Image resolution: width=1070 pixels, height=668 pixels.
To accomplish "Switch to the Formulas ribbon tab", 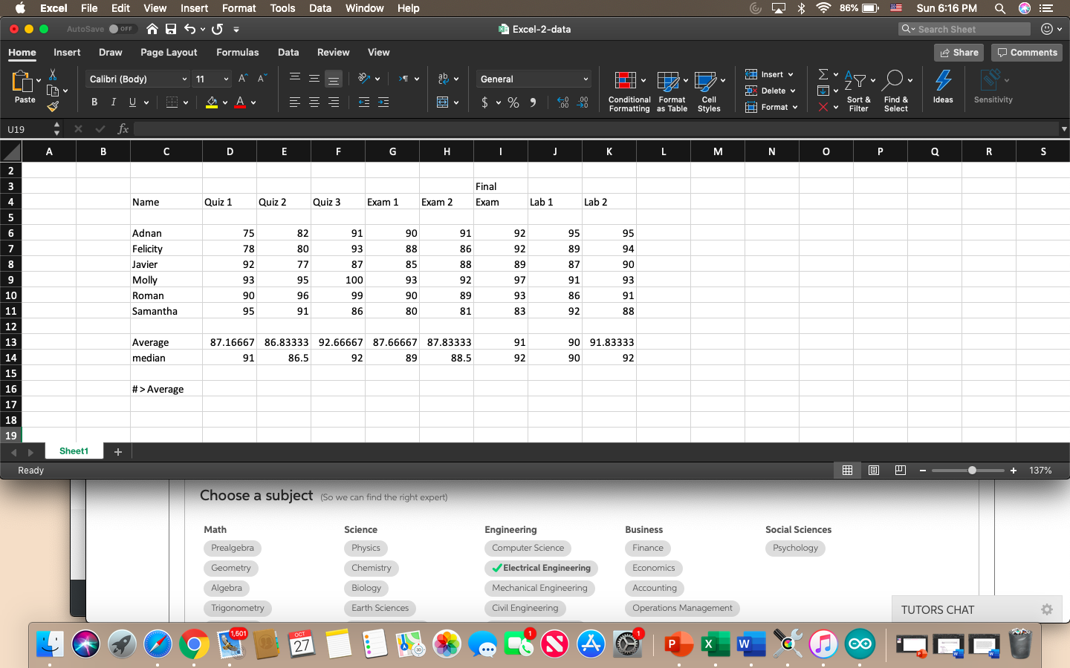I will pos(237,52).
